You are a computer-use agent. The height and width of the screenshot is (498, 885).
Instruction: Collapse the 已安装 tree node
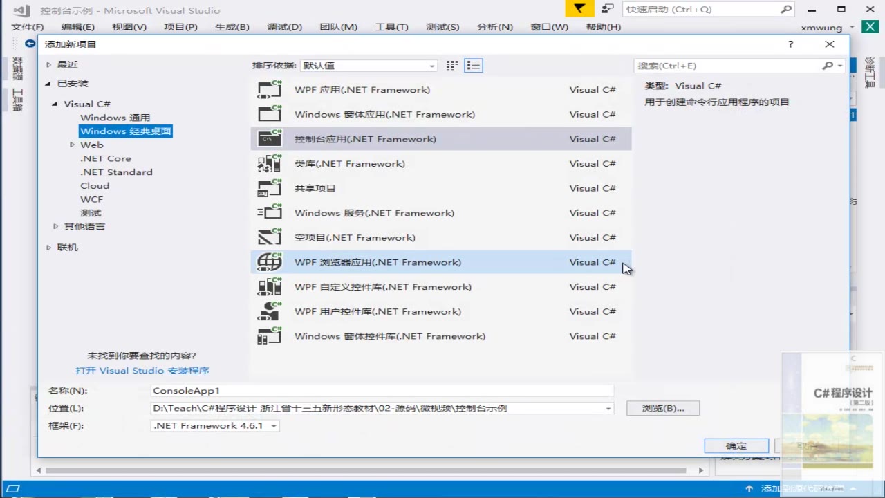(49, 84)
